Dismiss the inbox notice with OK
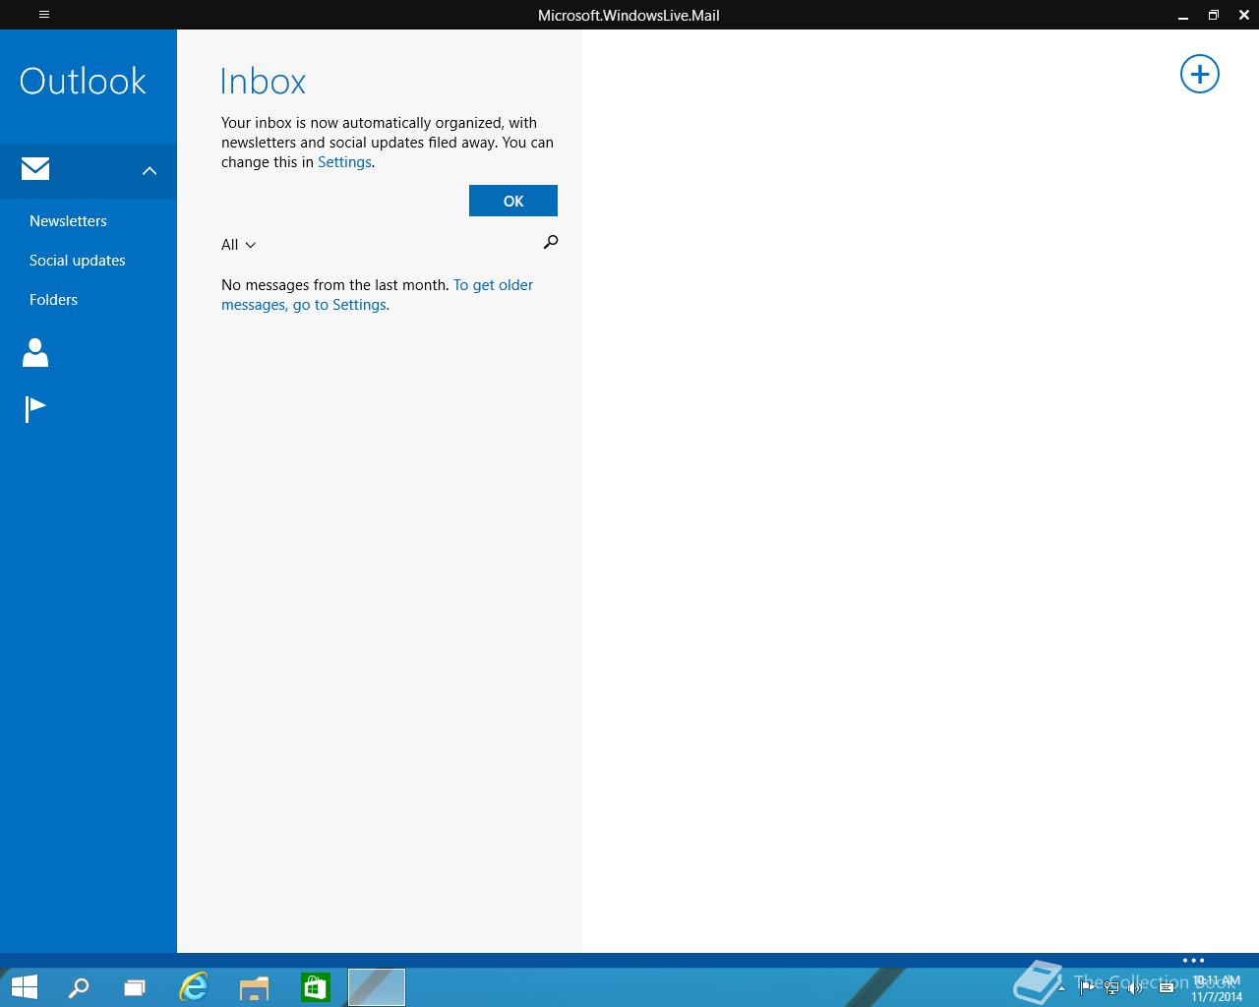 click(x=513, y=201)
